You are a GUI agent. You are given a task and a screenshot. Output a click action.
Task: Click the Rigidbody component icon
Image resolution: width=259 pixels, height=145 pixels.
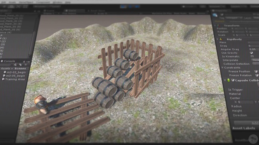[x=221, y=39]
